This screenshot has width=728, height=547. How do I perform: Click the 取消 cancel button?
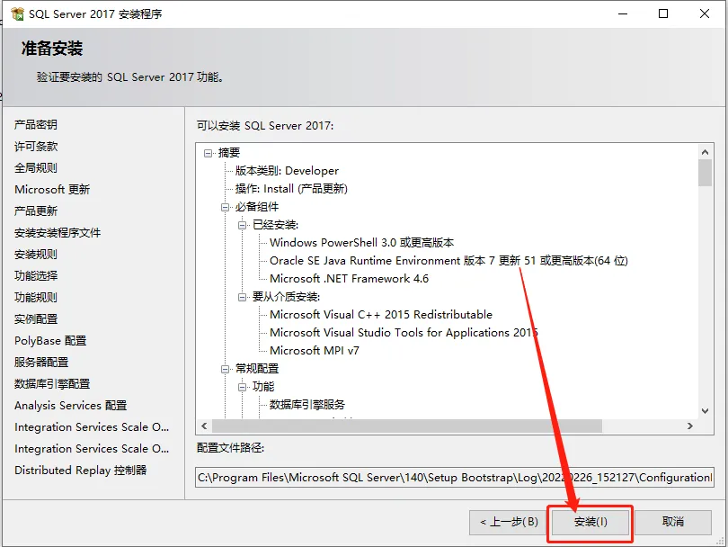pos(673,523)
